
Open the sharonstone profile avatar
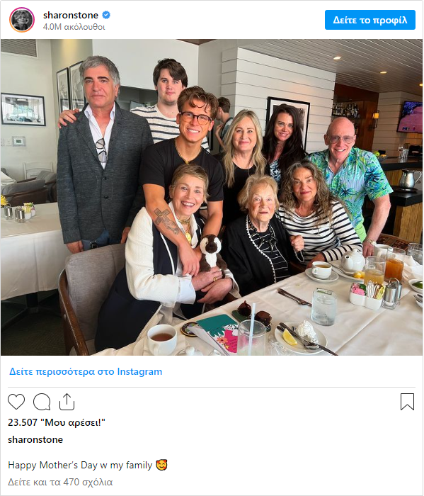pyautogui.click(x=22, y=20)
